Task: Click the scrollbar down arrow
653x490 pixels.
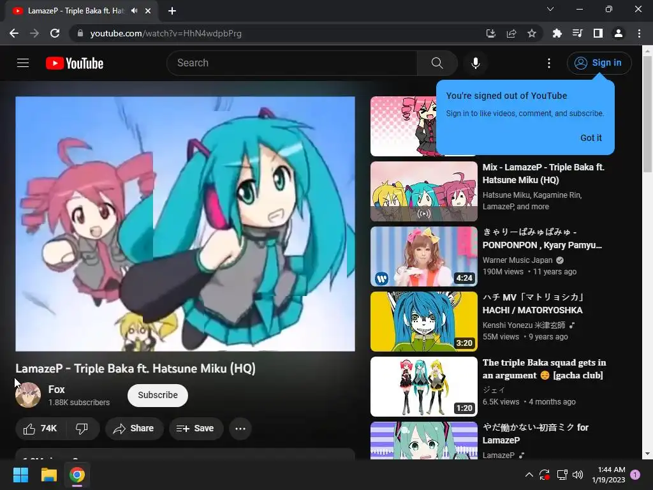Action: pyautogui.click(x=647, y=454)
